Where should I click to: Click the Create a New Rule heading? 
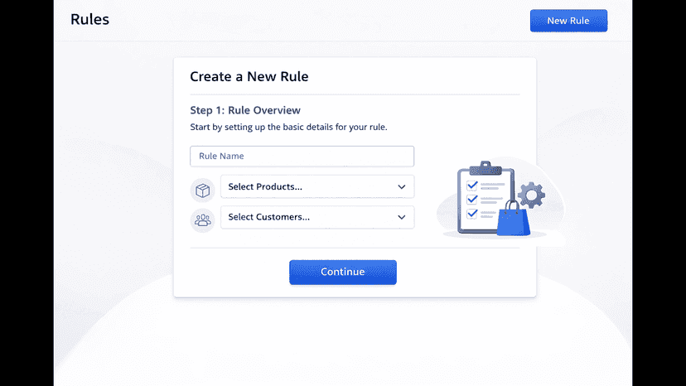click(x=249, y=76)
